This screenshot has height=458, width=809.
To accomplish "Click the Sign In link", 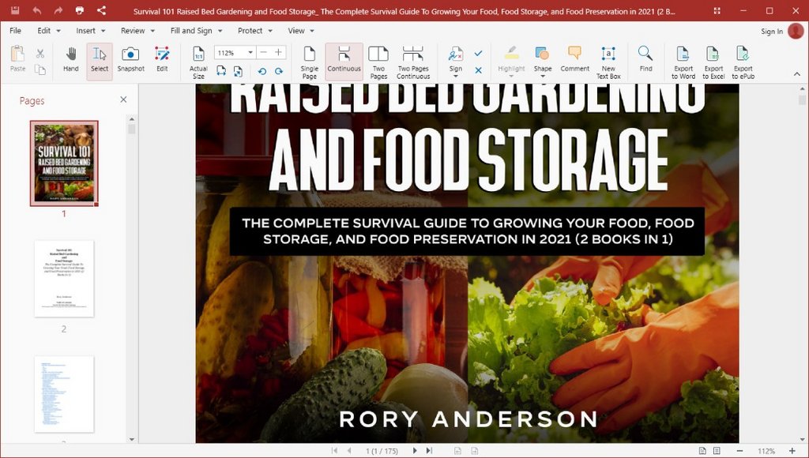I will [771, 32].
